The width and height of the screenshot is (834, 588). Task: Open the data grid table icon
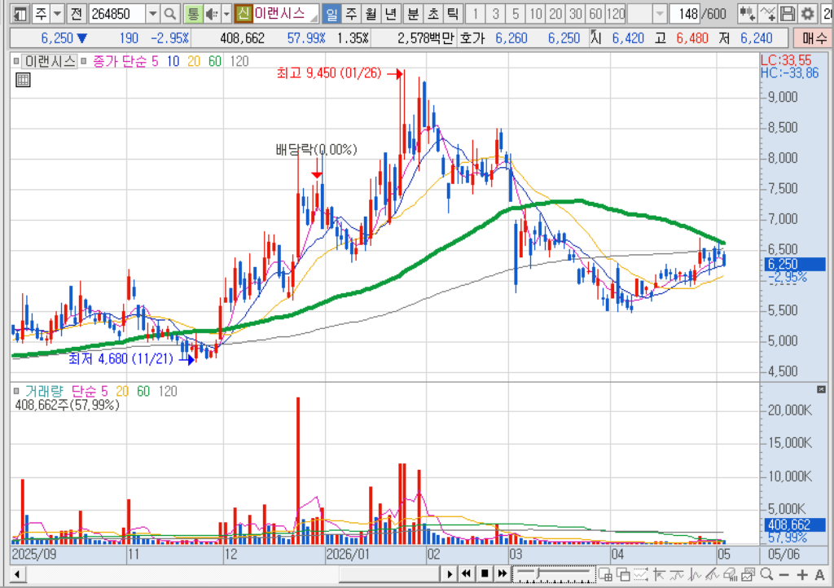23,81
